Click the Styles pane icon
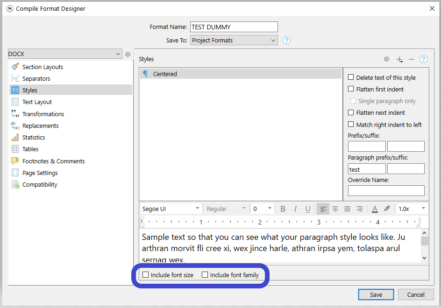The image size is (441, 308). (15, 90)
